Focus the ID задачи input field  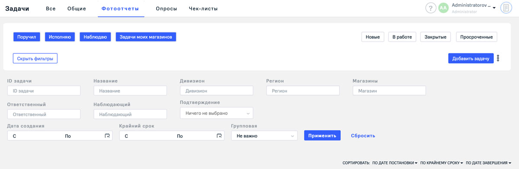point(44,91)
